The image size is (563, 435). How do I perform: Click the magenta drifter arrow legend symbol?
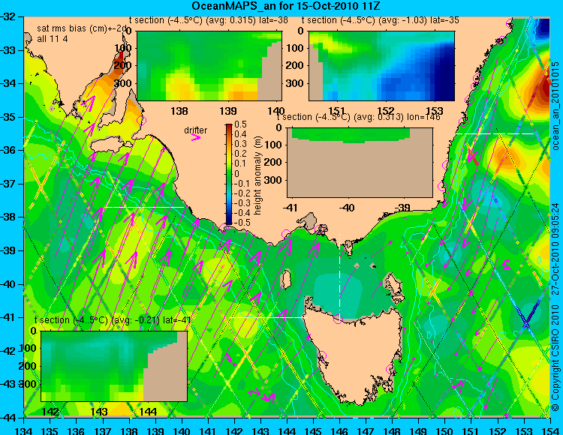(196, 137)
